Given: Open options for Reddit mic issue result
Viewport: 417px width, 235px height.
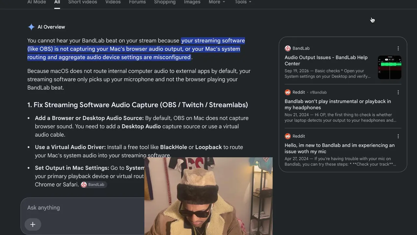Looking at the screenshot, I should tap(398, 136).
